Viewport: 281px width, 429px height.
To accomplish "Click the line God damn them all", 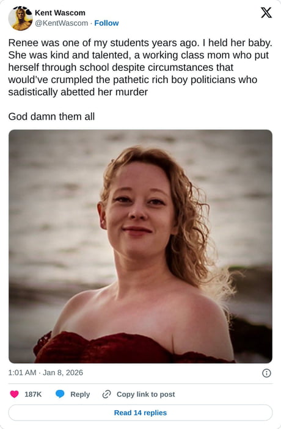I will click(51, 117).
